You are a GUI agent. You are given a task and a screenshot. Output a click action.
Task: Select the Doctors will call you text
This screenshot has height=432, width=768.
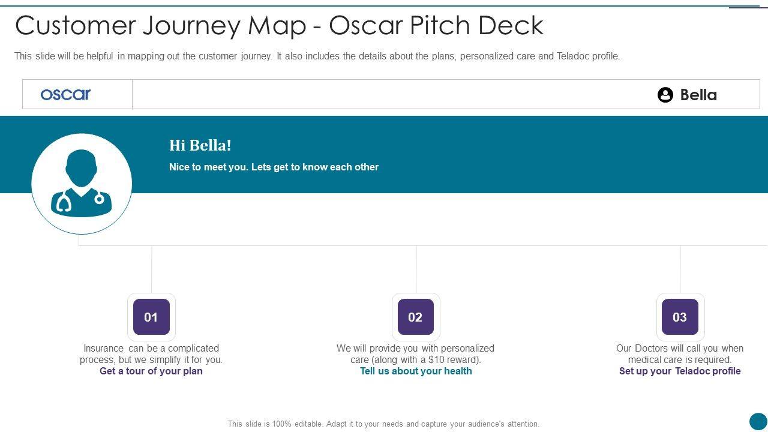click(680, 354)
